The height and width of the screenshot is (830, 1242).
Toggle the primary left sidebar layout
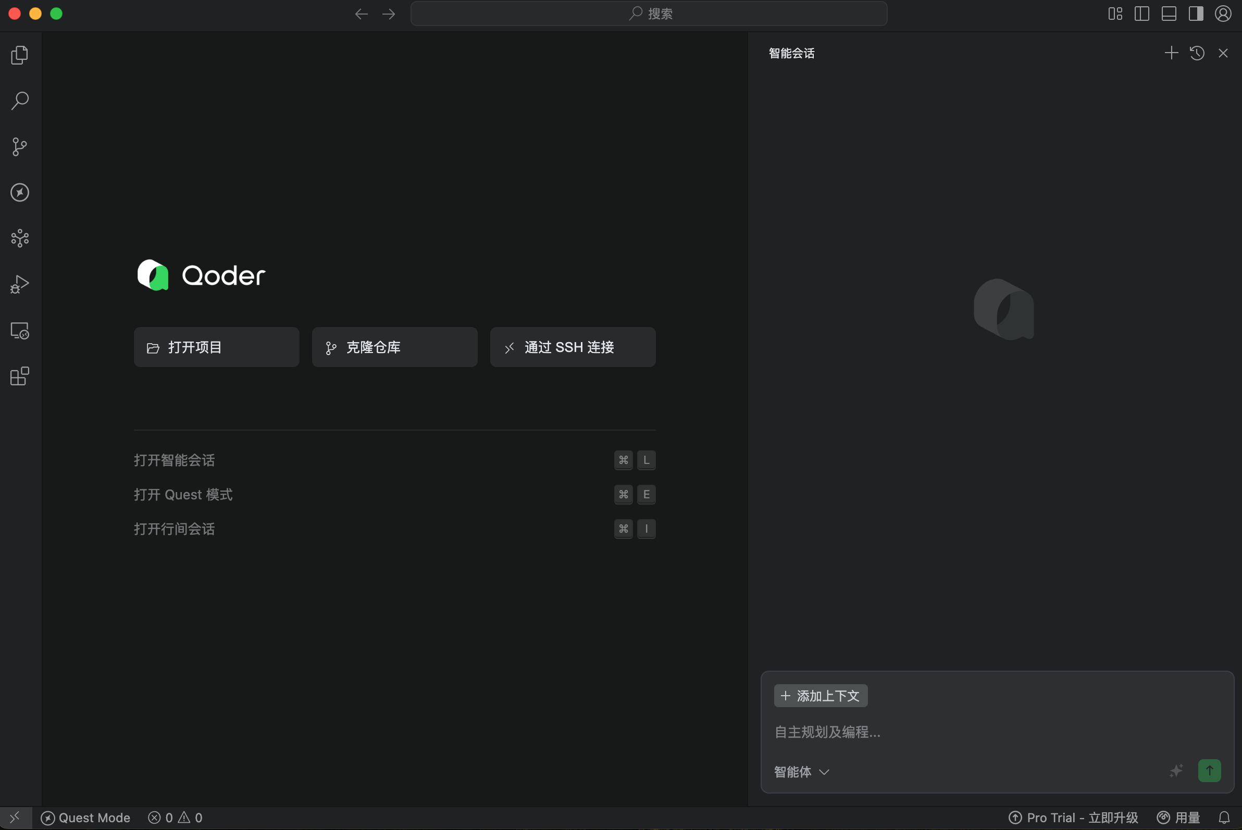[1141, 14]
